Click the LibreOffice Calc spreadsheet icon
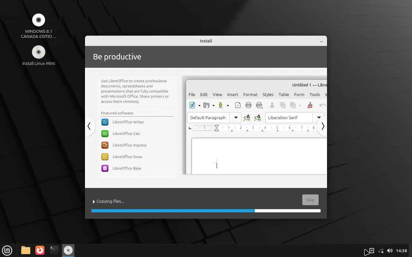The image size is (412, 257). (x=105, y=134)
